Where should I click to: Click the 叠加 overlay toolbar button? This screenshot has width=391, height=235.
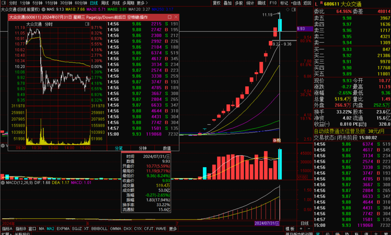[228, 3]
